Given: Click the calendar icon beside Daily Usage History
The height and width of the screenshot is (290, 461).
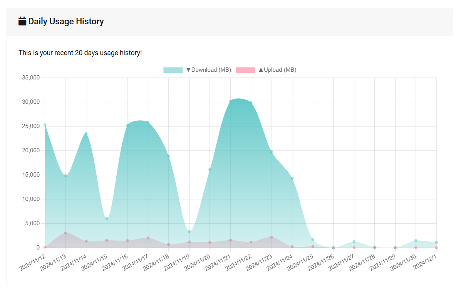Looking at the screenshot, I should click(x=22, y=21).
